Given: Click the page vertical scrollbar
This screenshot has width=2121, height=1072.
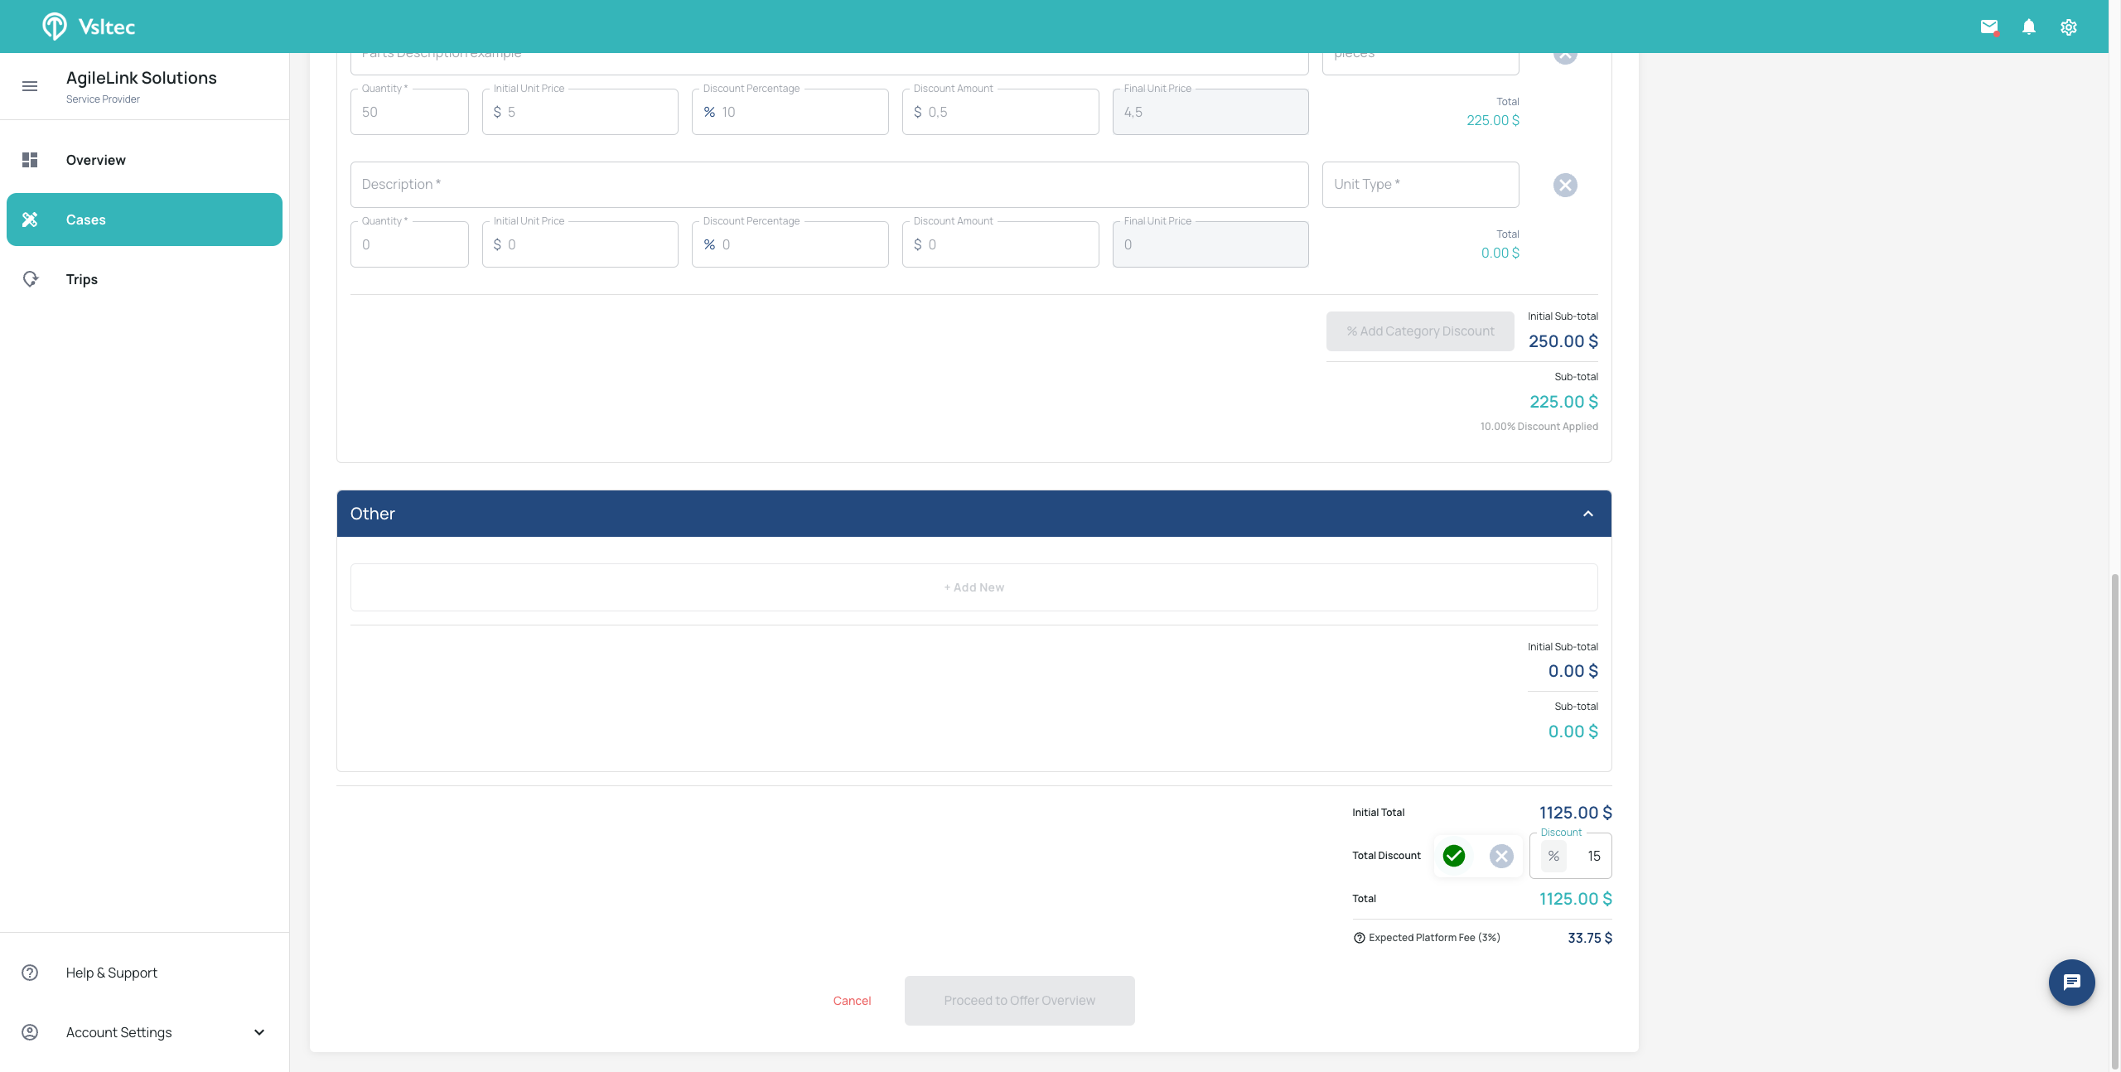Looking at the screenshot, I should point(2114,820).
